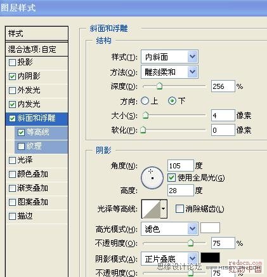Select the 渐变叠加 list entry
The image size is (267, 277).
[x=37, y=188]
